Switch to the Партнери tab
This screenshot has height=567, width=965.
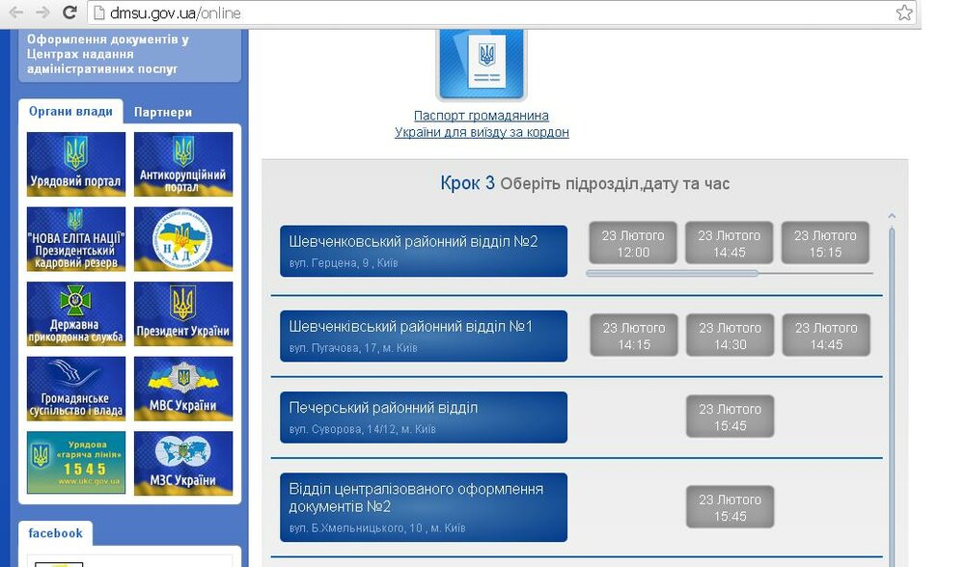point(163,112)
